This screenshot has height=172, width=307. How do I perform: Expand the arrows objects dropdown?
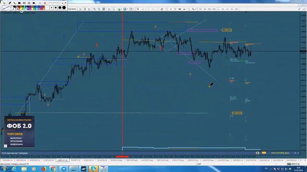[x=196, y=9]
